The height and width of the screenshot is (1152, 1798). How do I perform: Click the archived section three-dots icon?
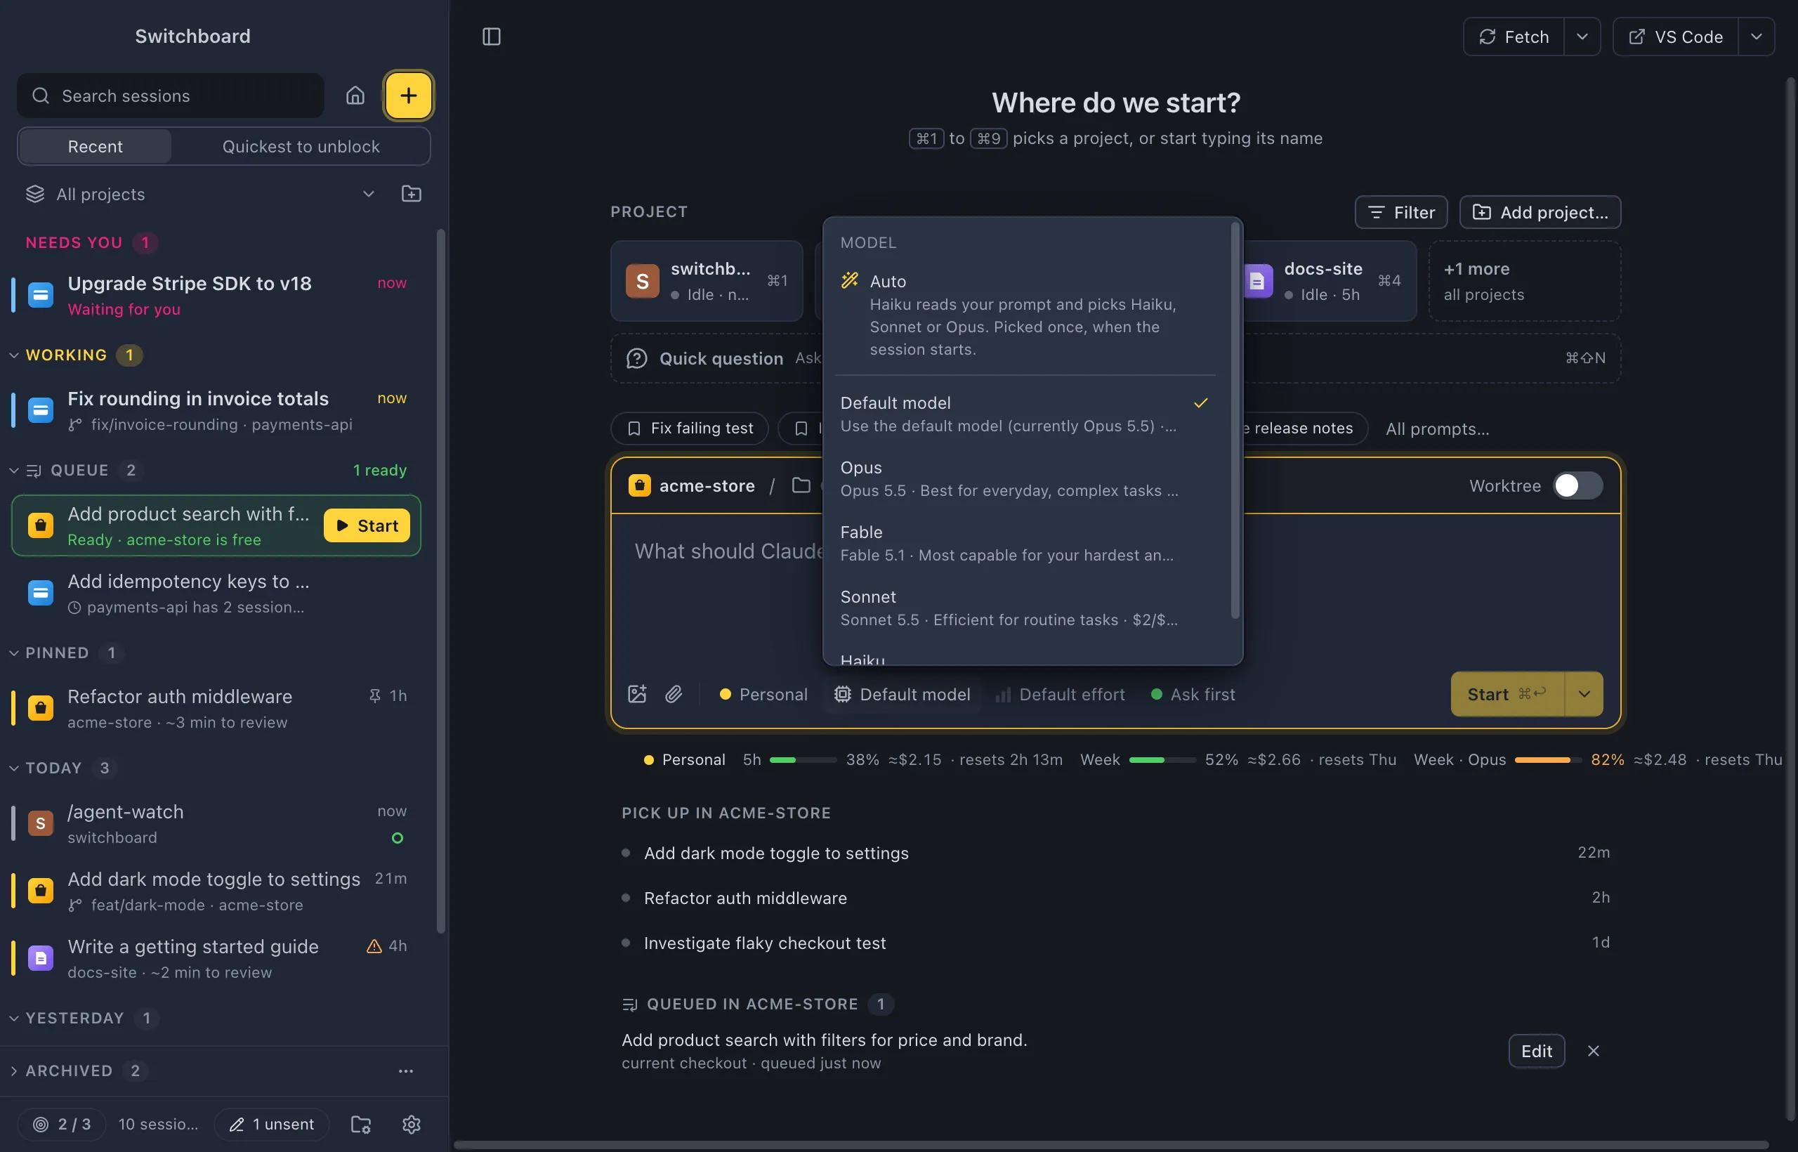click(x=405, y=1071)
